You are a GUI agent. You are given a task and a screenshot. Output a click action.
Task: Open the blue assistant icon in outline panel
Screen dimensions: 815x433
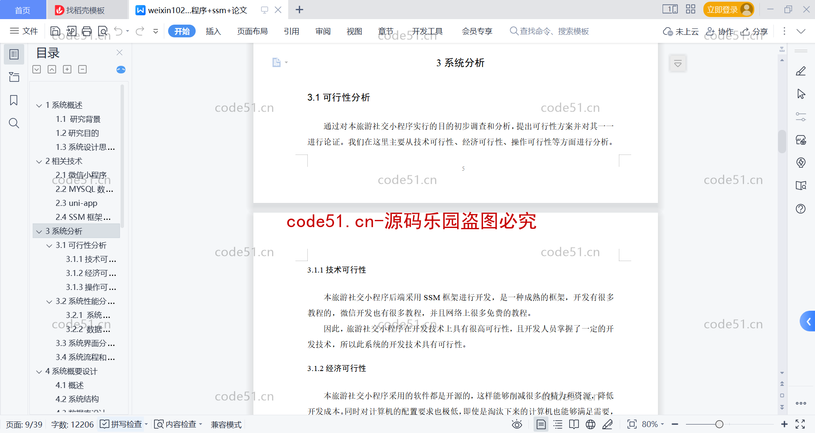click(121, 70)
